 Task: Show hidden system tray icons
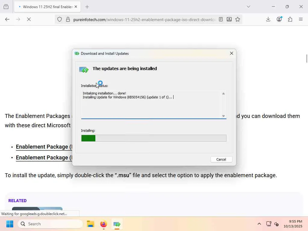[x=259, y=224]
